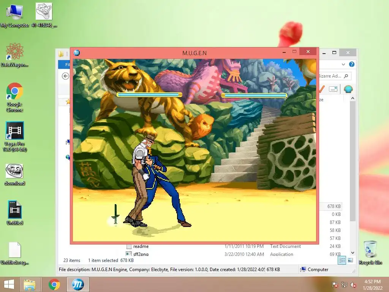Image resolution: width=389 pixels, height=292 pixels.
Task: Click the File description status bar text
Action: [x=162, y=270]
